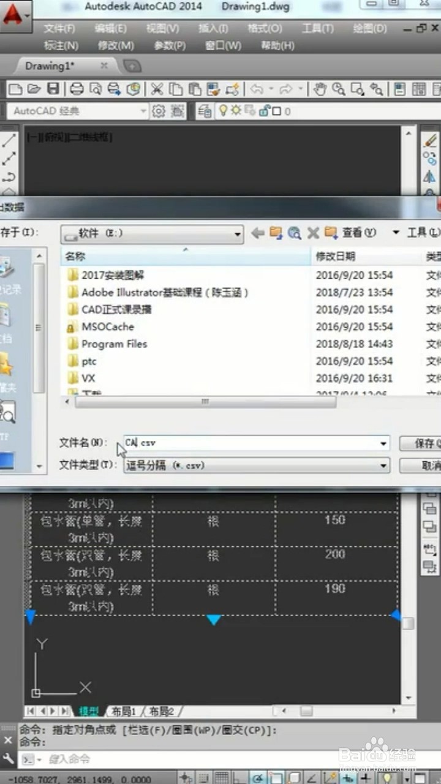Click the 取消 cancel button
441x784 pixels.
click(x=420, y=466)
